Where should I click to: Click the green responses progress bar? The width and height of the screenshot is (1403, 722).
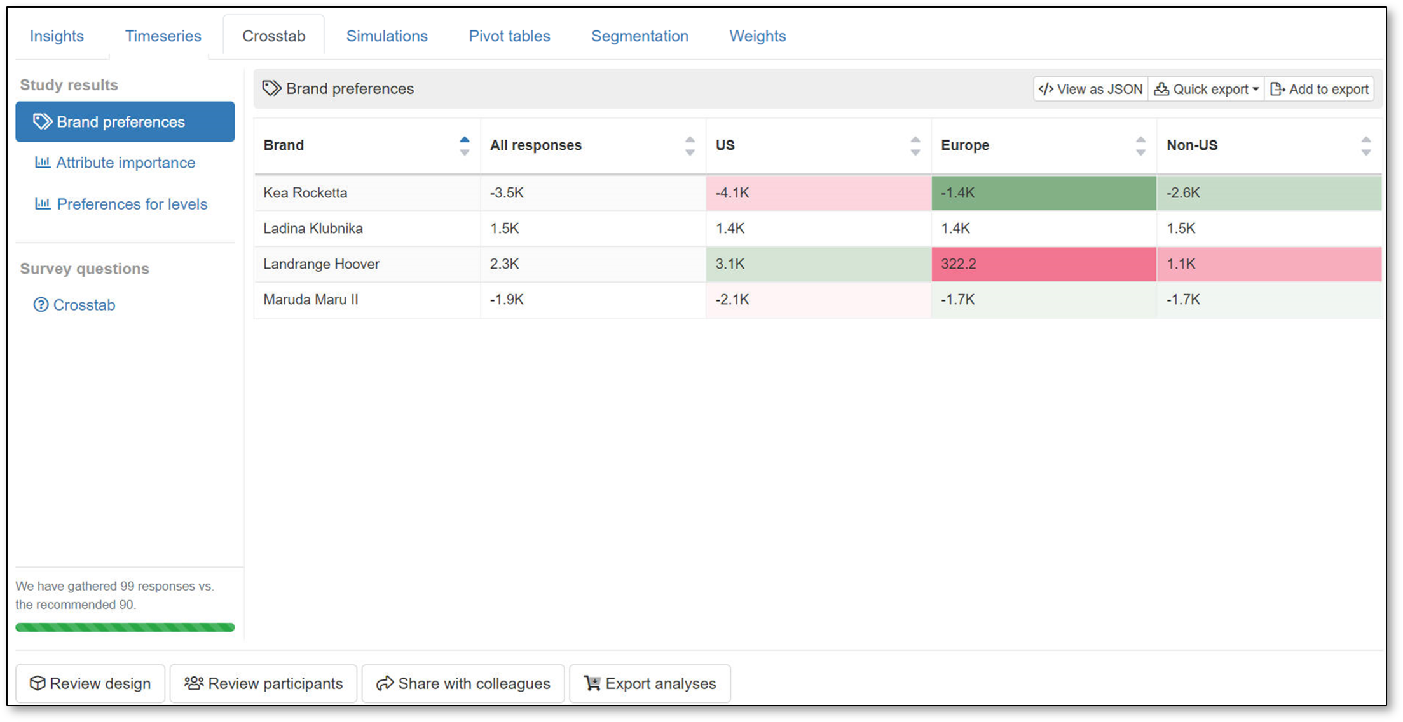(x=125, y=627)
